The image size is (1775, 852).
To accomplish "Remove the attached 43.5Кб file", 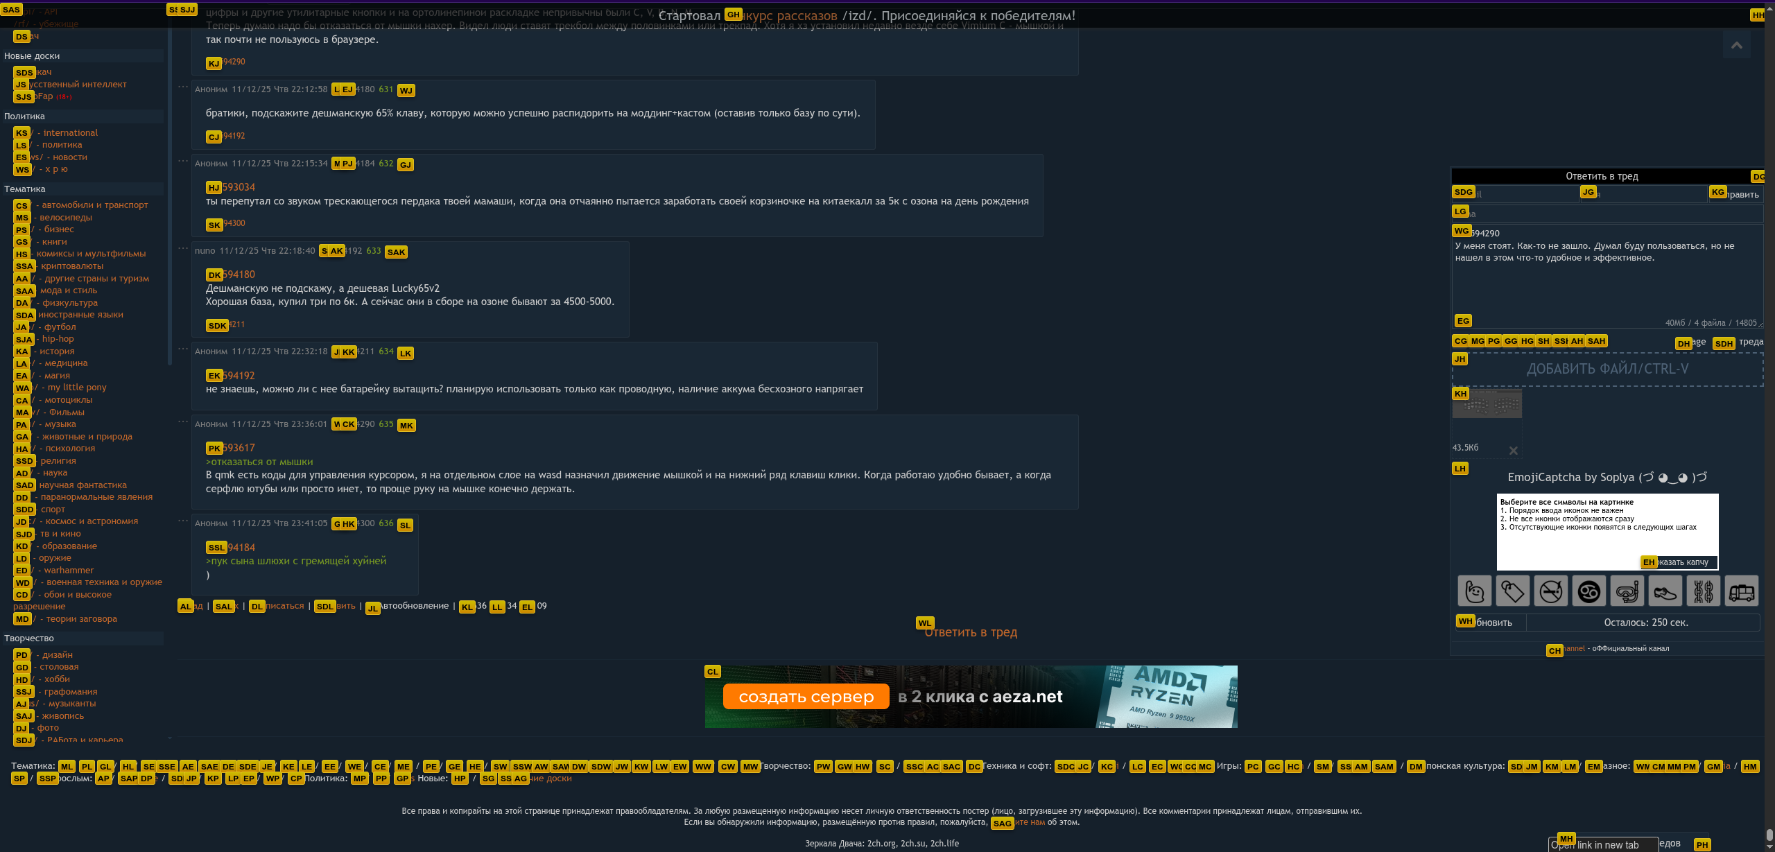I will coord(1513,451).
